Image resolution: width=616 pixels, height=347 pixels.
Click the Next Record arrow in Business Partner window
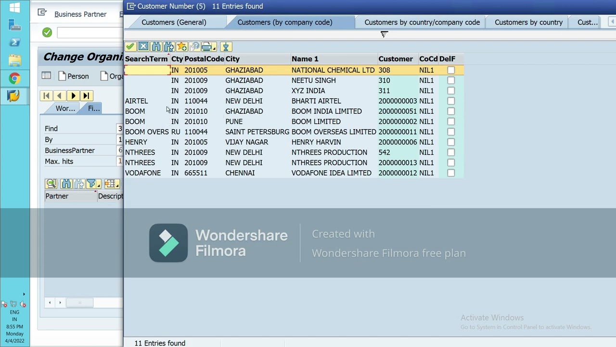[73, 96]
